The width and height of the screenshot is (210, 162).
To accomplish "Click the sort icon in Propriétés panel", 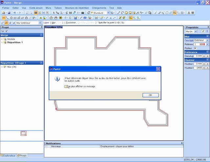I will (207, 31).
